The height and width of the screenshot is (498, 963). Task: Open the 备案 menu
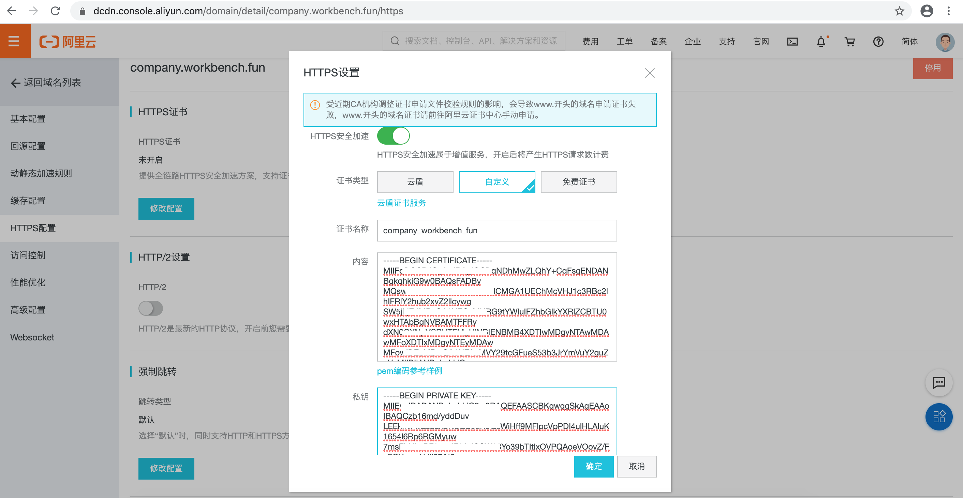[x=658, y=42]
